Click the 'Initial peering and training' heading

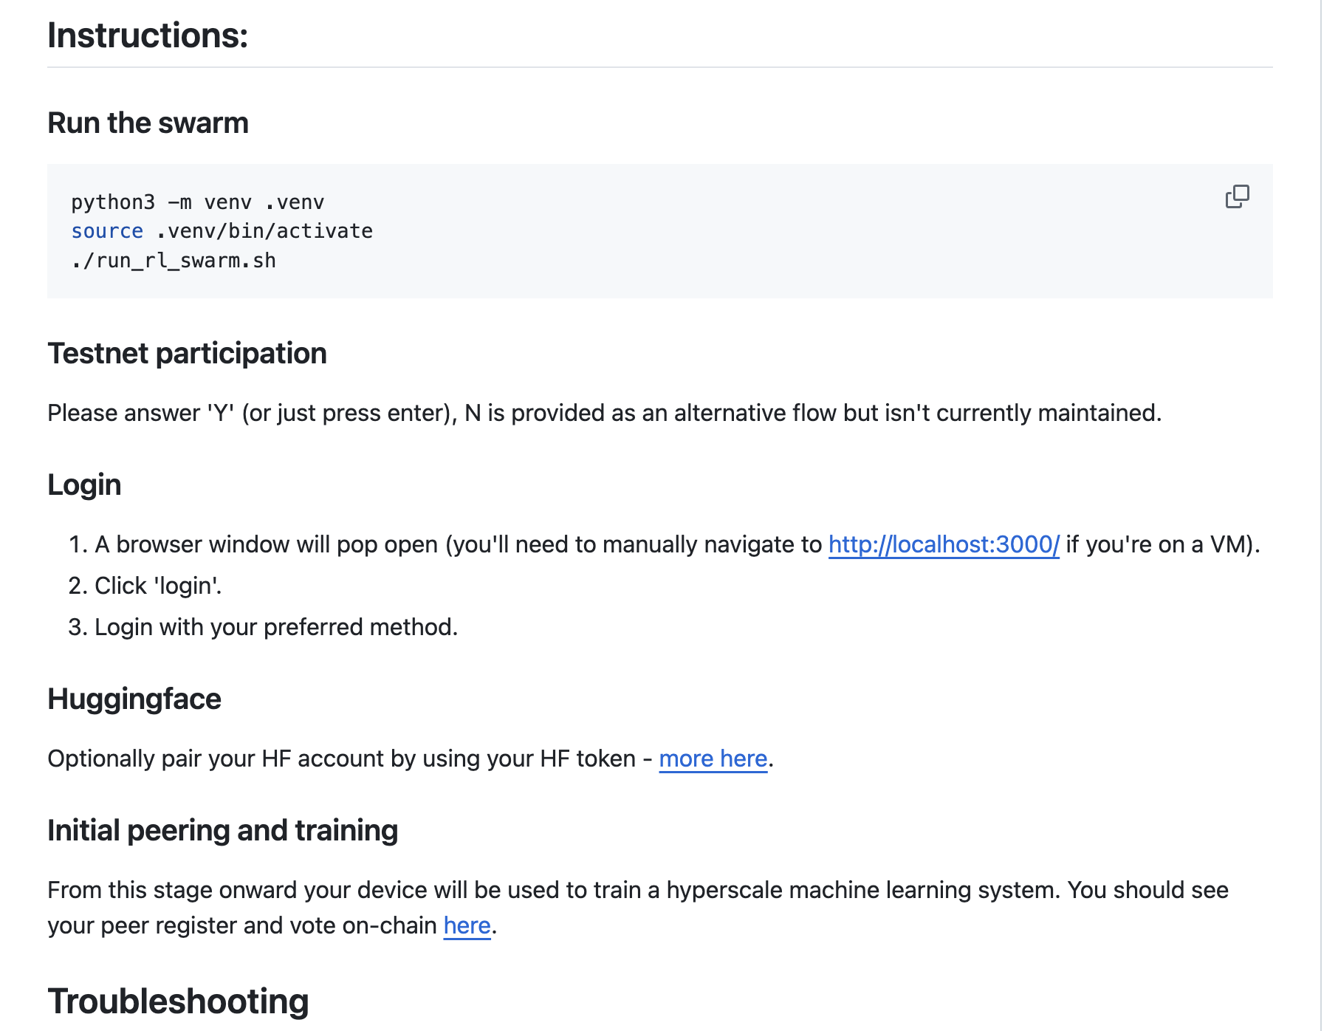coord(222,831)
